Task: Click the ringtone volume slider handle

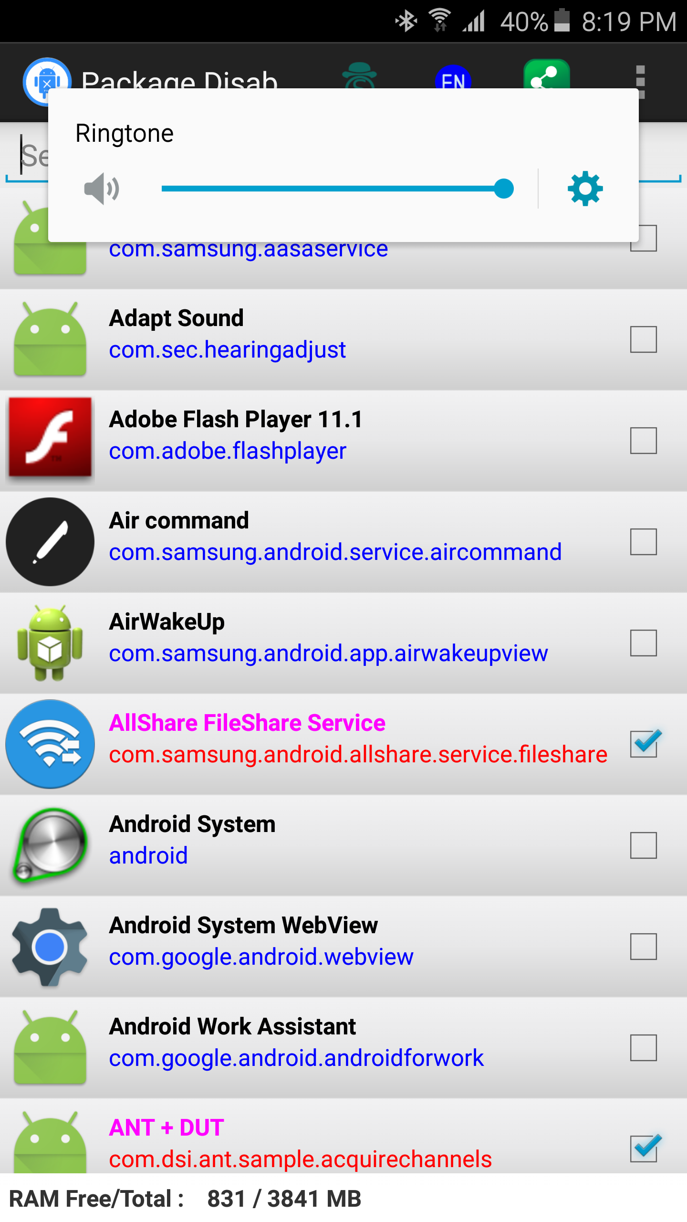Action: (x=503, y=189)
